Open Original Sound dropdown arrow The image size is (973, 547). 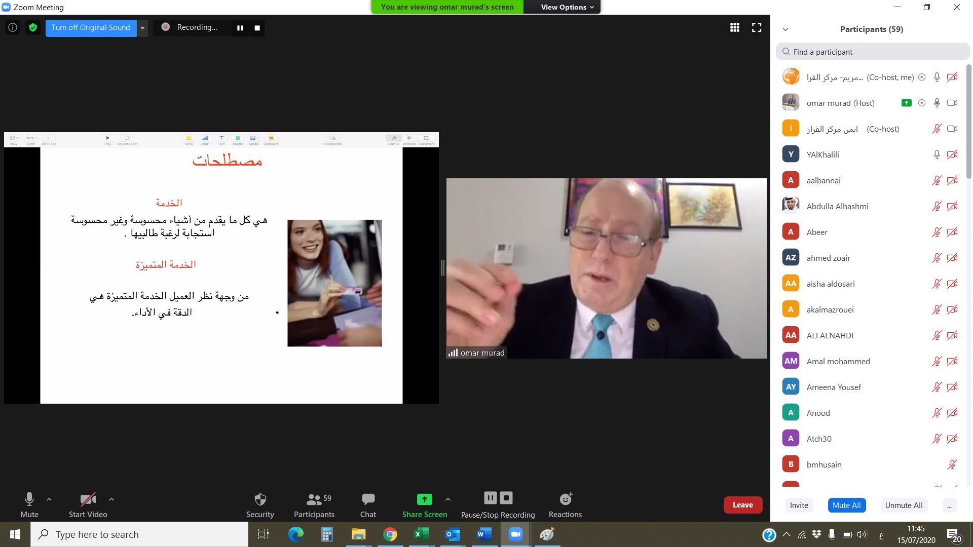pos(143,28)
